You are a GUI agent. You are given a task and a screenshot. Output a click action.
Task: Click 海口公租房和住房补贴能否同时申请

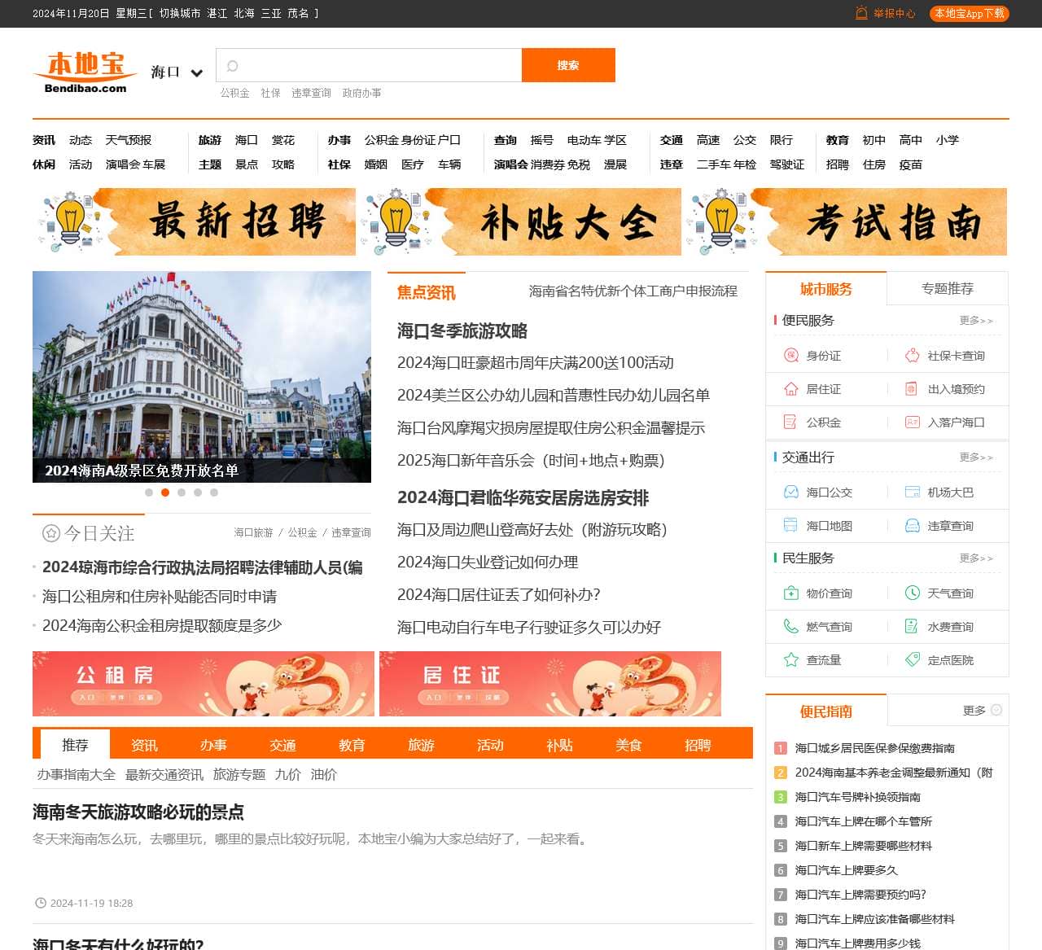pyautogui.click(x=160, y=597)
